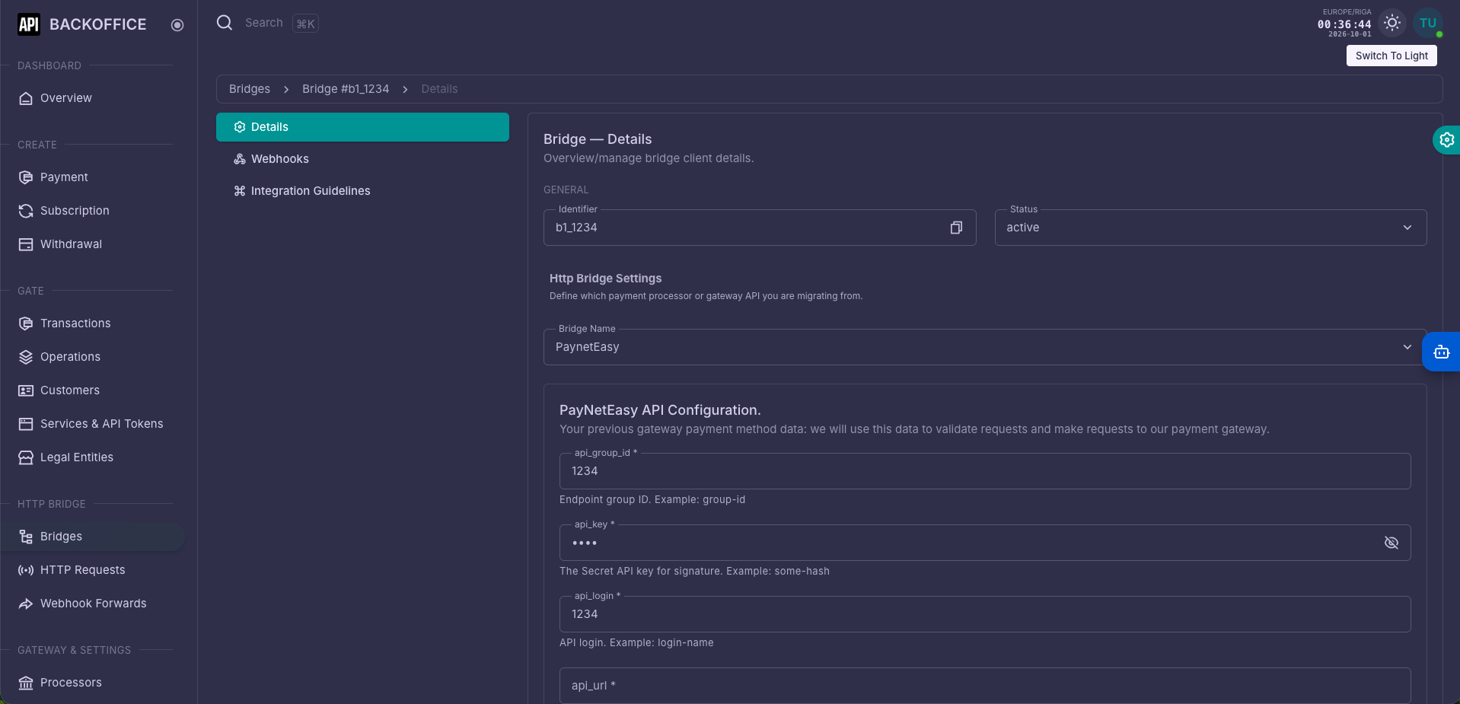Toggle the sidebar pin circle icon
Viewport: 1460px width, 704px height.
pos(177,25)
